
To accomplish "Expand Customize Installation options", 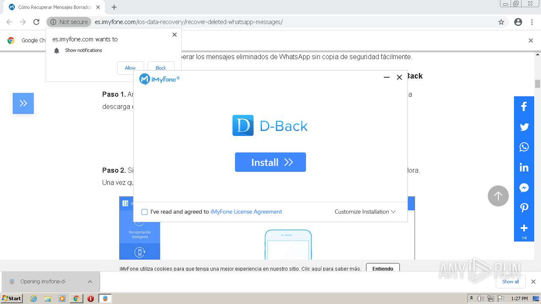I will coord(365,212).
